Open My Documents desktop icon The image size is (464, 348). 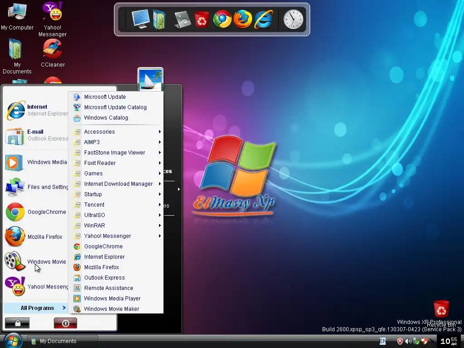(x=17, y=56)
